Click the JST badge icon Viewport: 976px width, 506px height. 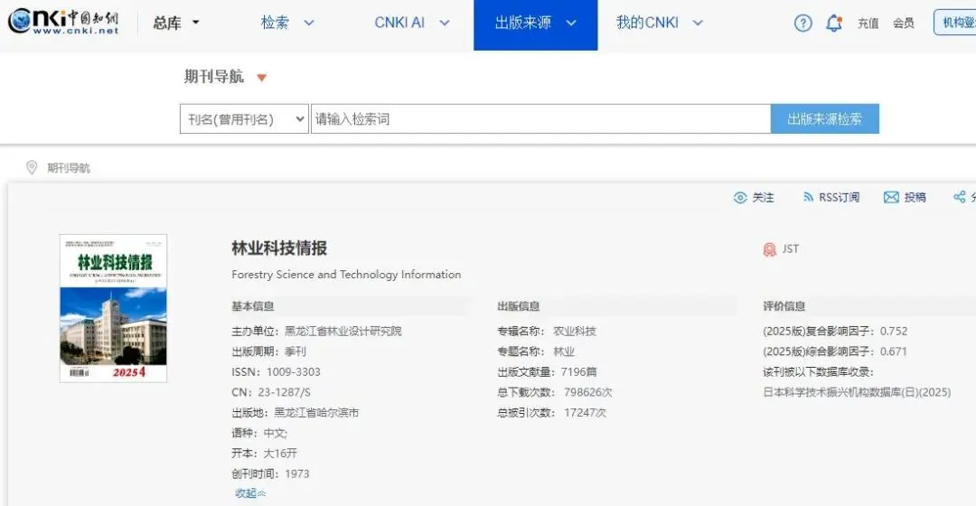(x=769, y=249)
